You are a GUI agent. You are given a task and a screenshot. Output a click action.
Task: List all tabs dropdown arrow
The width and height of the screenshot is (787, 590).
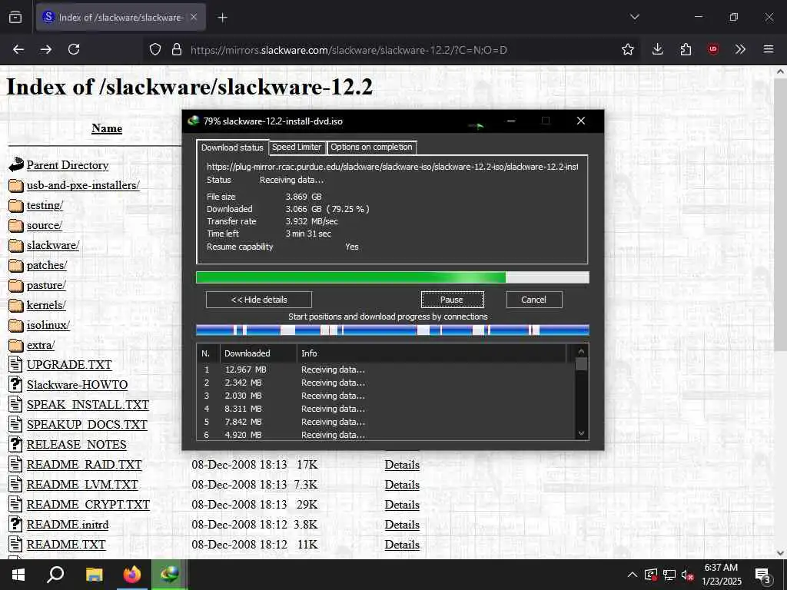click(635, 17)
